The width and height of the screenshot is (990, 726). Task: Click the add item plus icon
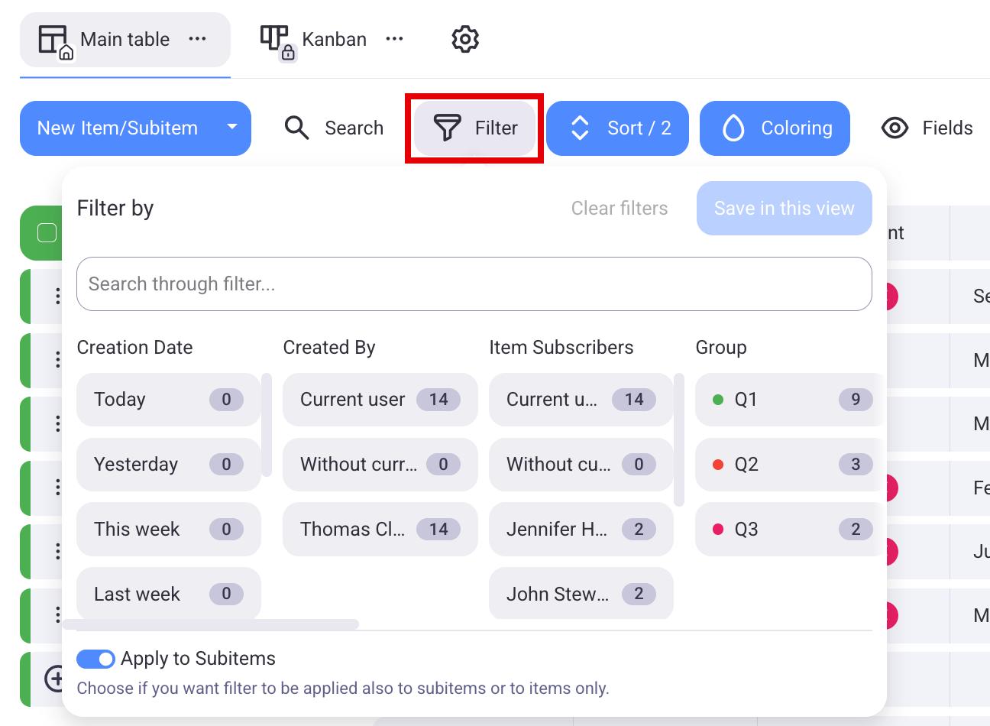pos(54,678)
